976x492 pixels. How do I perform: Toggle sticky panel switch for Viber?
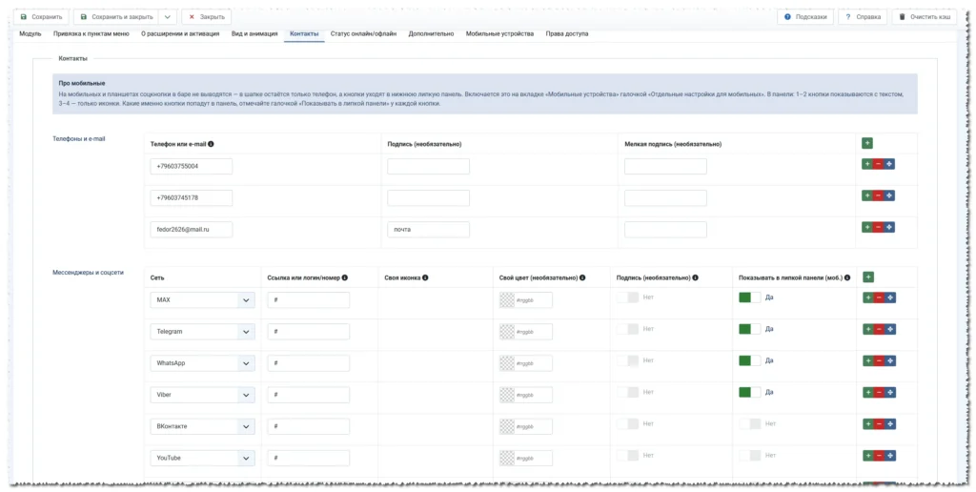[749, 392]
